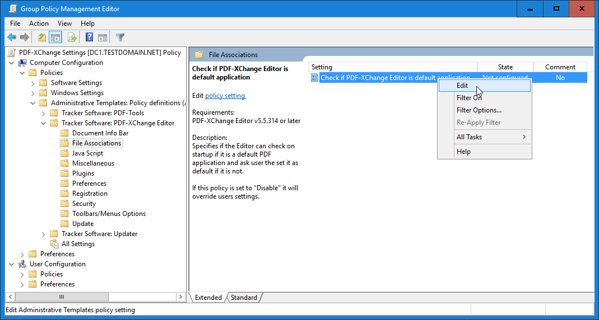This screenshot has width=599, height=320.
Task: Click the Plugins folder icon
Action: point(64,173)
